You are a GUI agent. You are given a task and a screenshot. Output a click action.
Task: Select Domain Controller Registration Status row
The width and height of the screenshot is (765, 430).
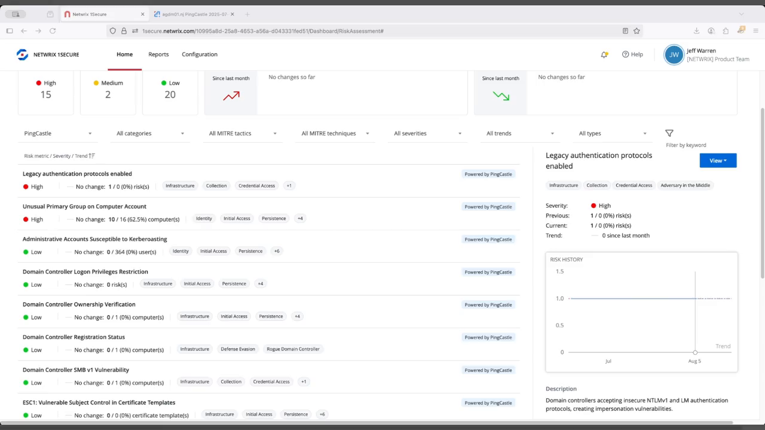pos(269,344)
